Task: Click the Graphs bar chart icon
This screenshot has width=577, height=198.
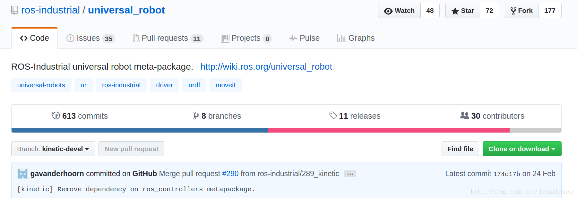Action: pyautogui.click(x=341, y=38)
